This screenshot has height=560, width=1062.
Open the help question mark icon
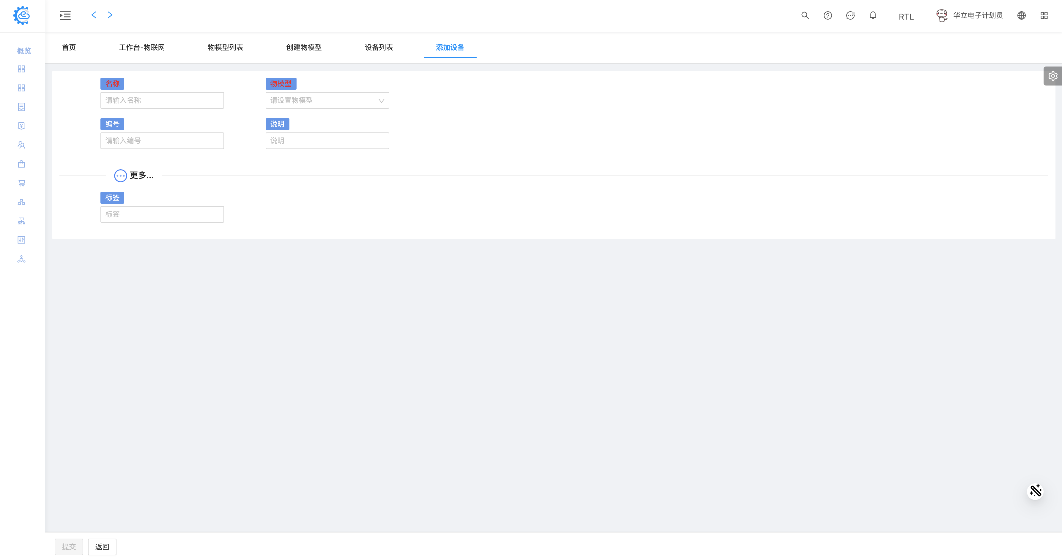pos(828,15)
